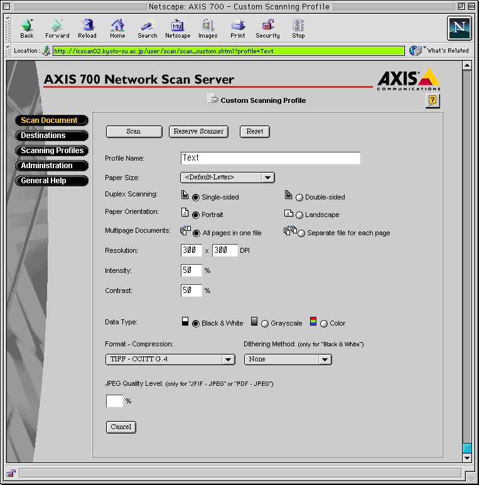Screen dimensions: 479x485
Task: Click the single-sided page icon
Action: tap(185, 195)
